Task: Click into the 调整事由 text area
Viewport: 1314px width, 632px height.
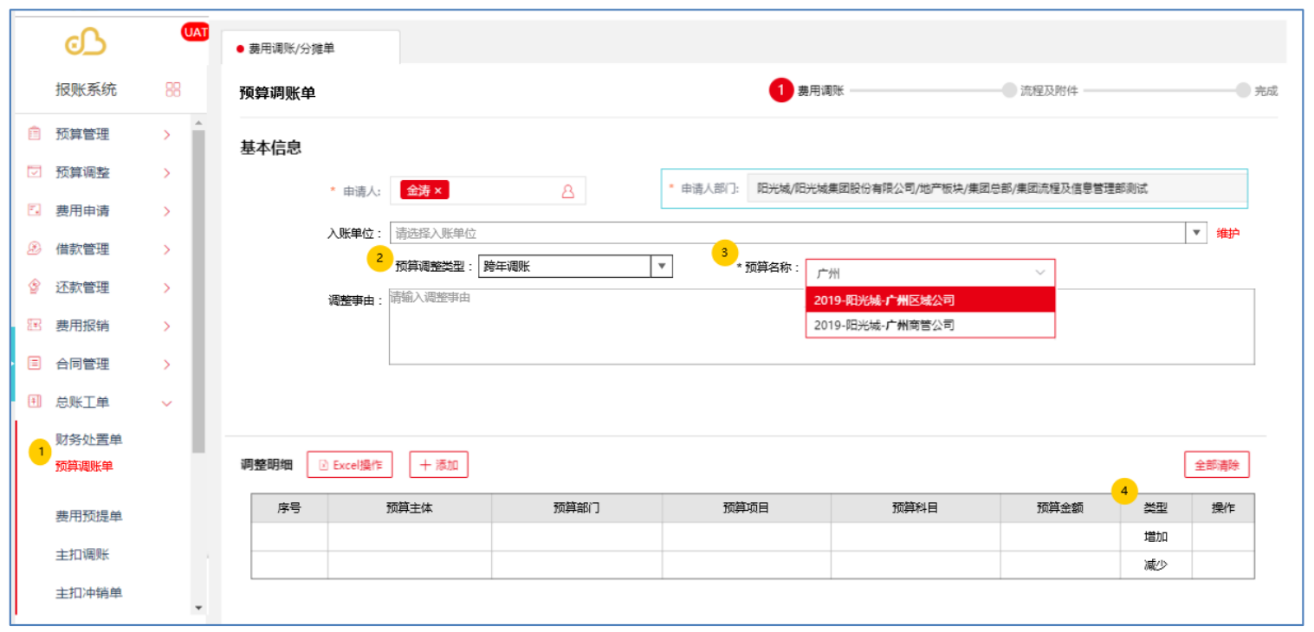Action: [821, 326]
